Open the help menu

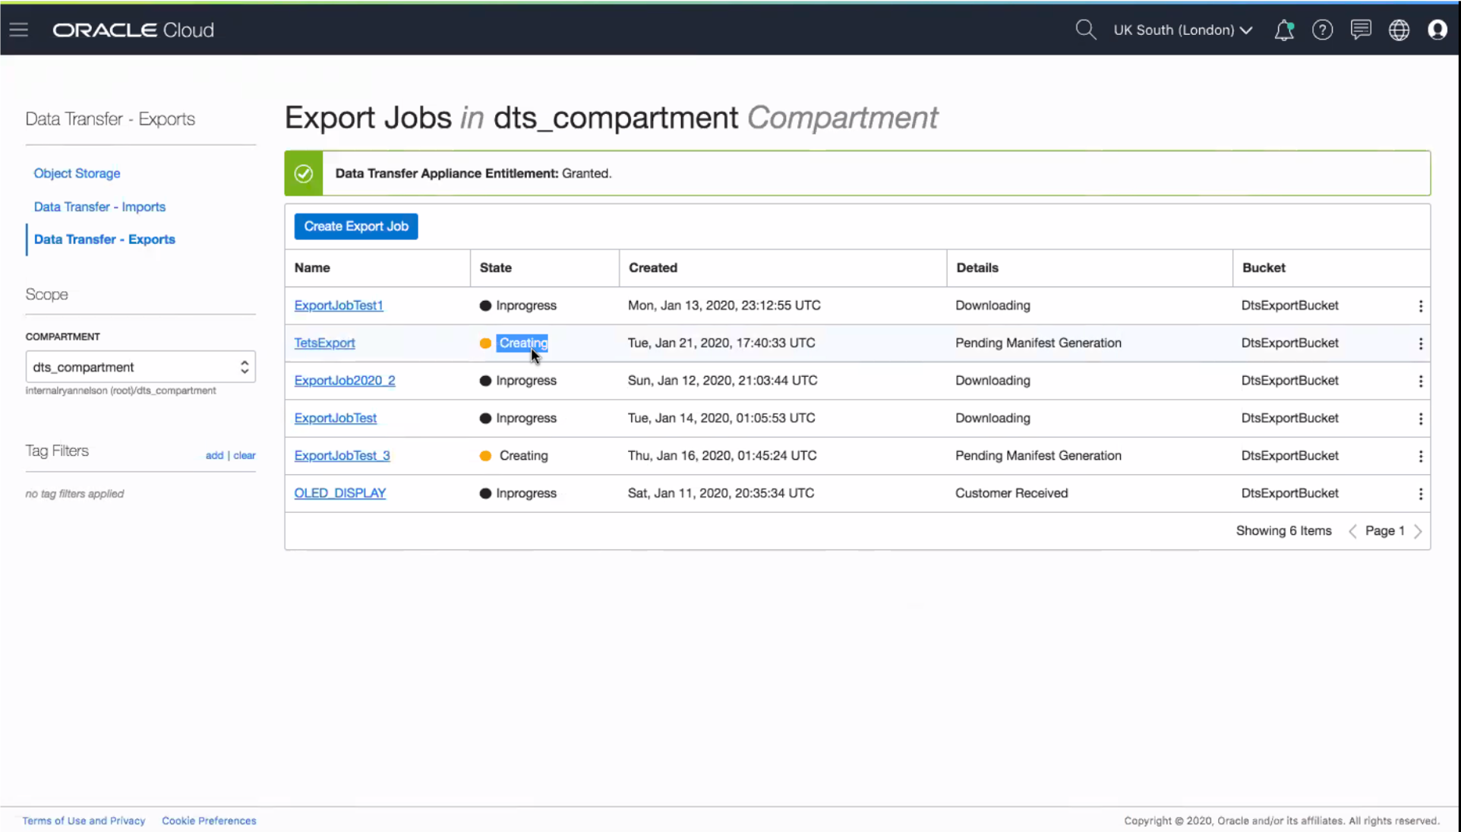click(x=1323, y=30)
